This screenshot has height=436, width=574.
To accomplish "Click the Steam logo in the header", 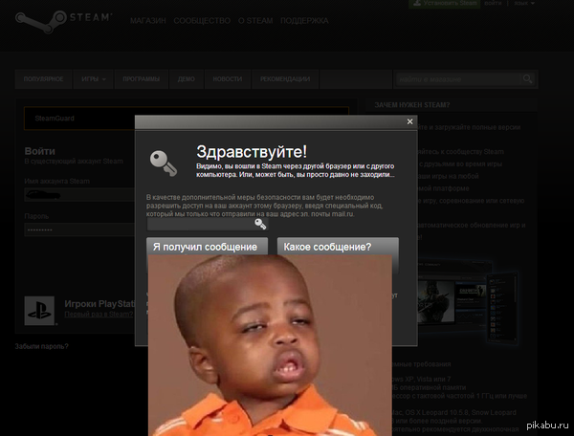I will [x=63, y=21].
